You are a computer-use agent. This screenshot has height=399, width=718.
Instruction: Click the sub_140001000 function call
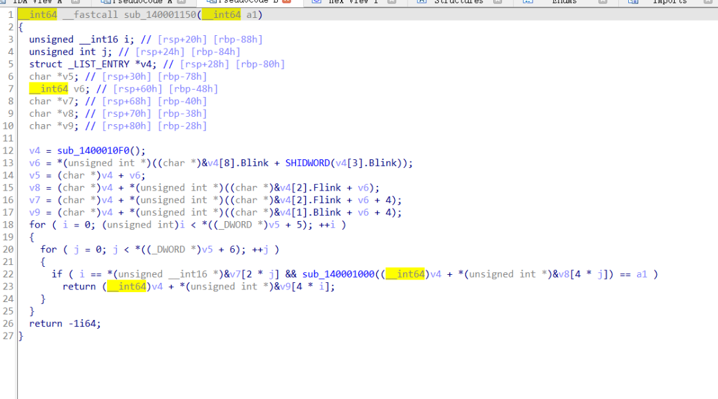[x=338, y=274]
